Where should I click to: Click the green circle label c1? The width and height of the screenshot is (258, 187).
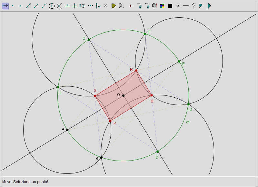click(x=188, y=122)
